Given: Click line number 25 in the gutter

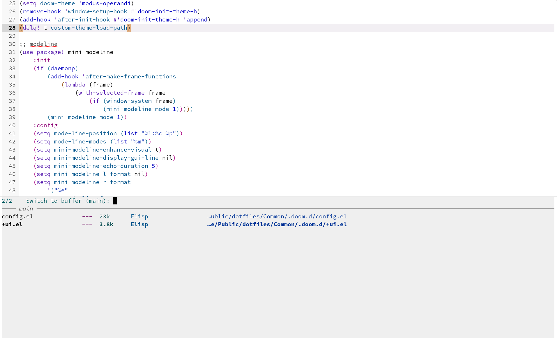Looking at the screenshot, I should pos(12,3).
